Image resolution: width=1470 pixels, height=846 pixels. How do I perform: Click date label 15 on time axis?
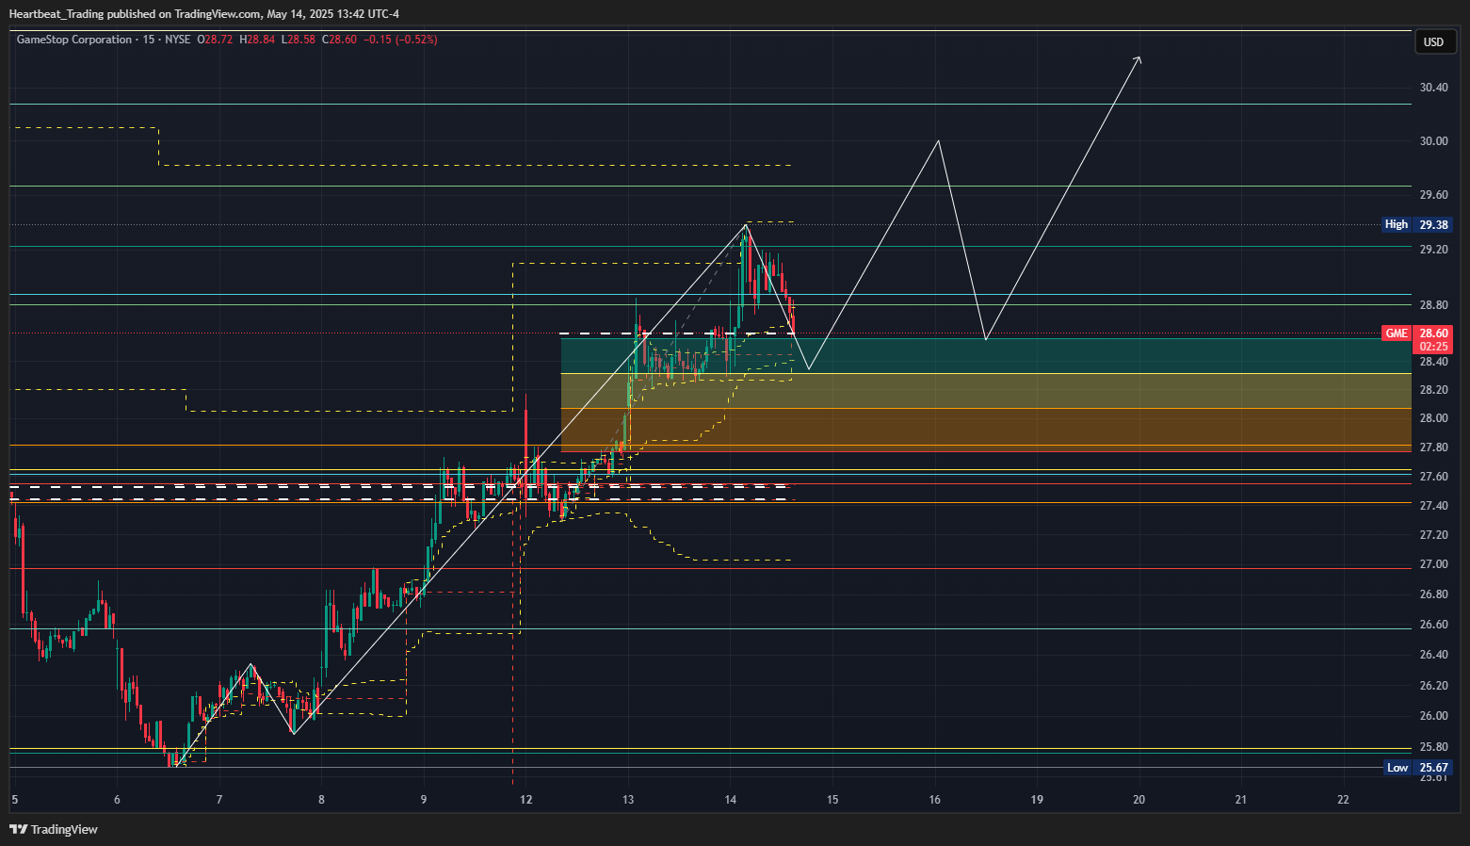click(x=832, y=800)
